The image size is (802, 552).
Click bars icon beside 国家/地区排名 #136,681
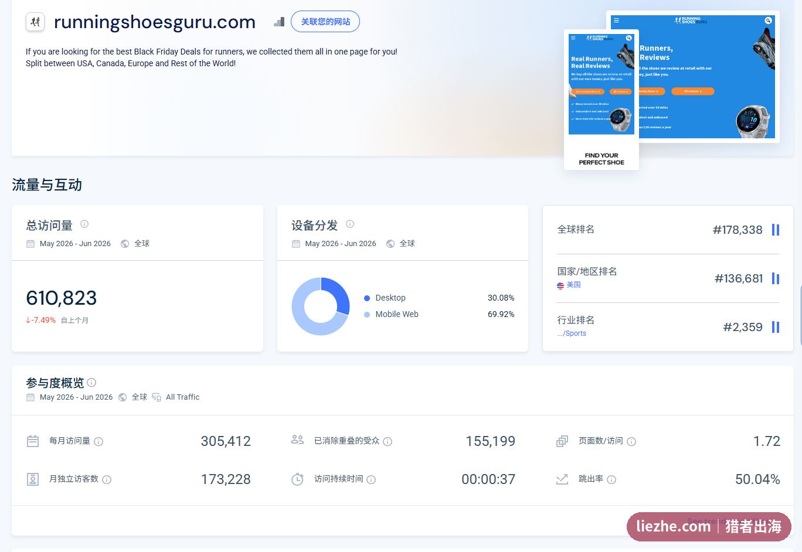click(x=776, y=278)
